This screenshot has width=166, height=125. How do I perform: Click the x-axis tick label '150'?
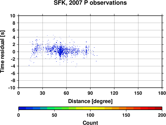tap(138, 93)
